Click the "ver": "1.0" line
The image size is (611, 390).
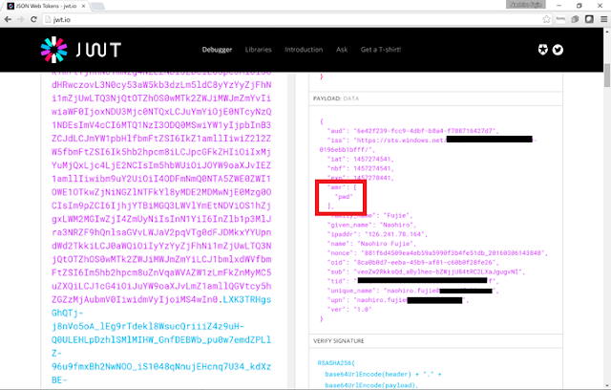(349, 310)
